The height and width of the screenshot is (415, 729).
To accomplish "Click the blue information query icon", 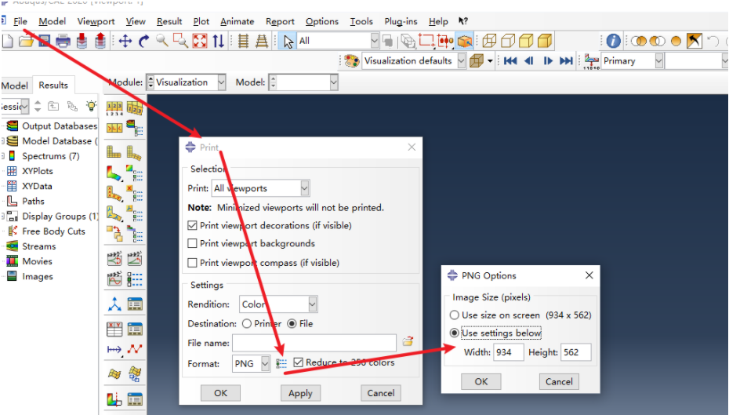I will [613, 41].
